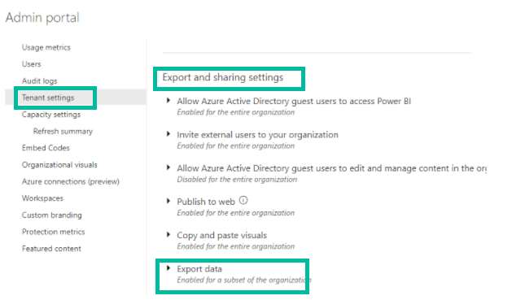Go to Audit logs
The image size is (512, 300).
[x=40, y=80]
